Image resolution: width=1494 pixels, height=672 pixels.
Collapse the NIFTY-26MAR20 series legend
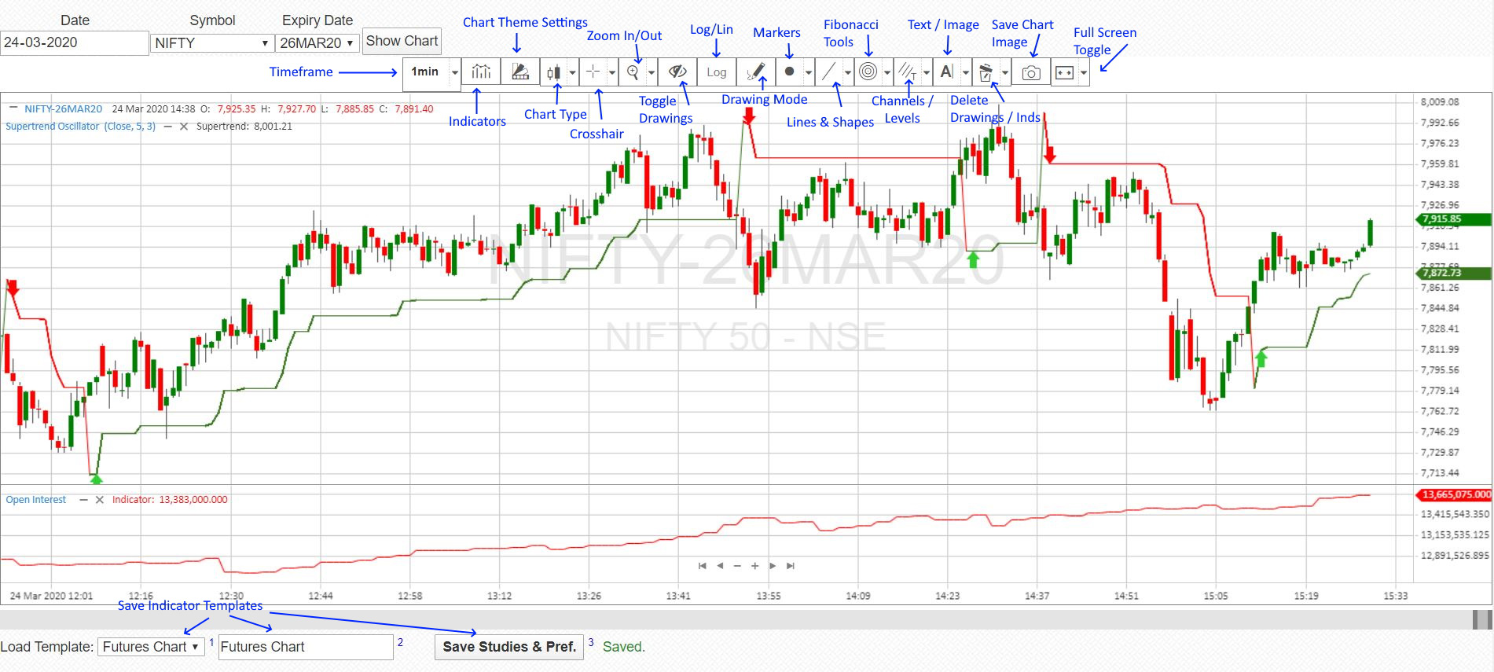(13, 108)
